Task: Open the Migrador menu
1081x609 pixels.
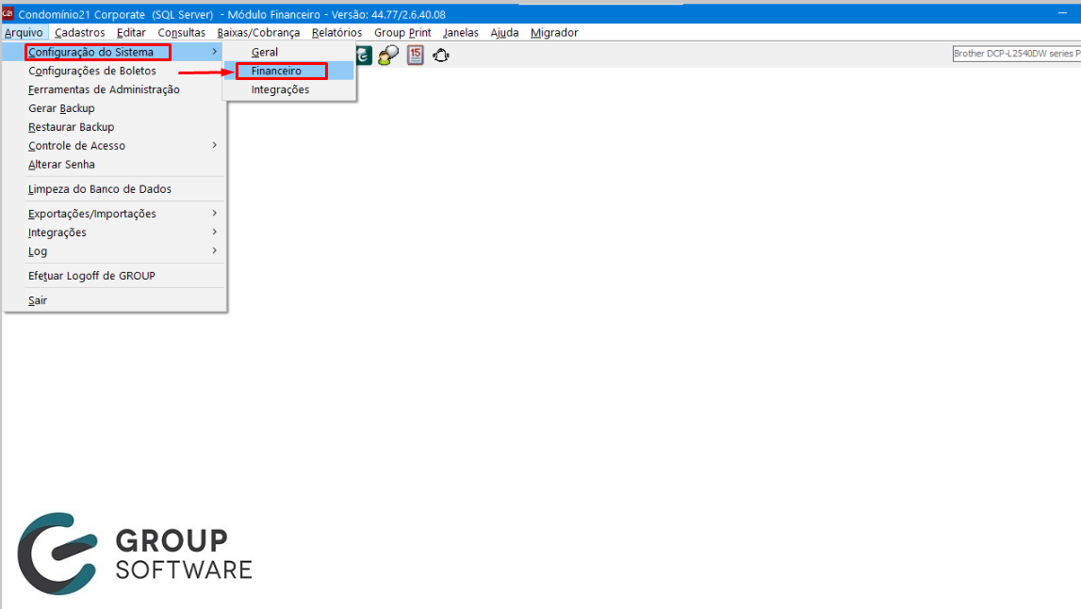Action: coord(554,32)
